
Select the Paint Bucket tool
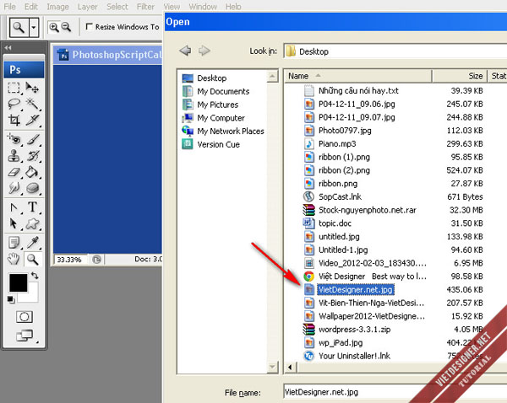pyautogui.click(x=33, y=172)
